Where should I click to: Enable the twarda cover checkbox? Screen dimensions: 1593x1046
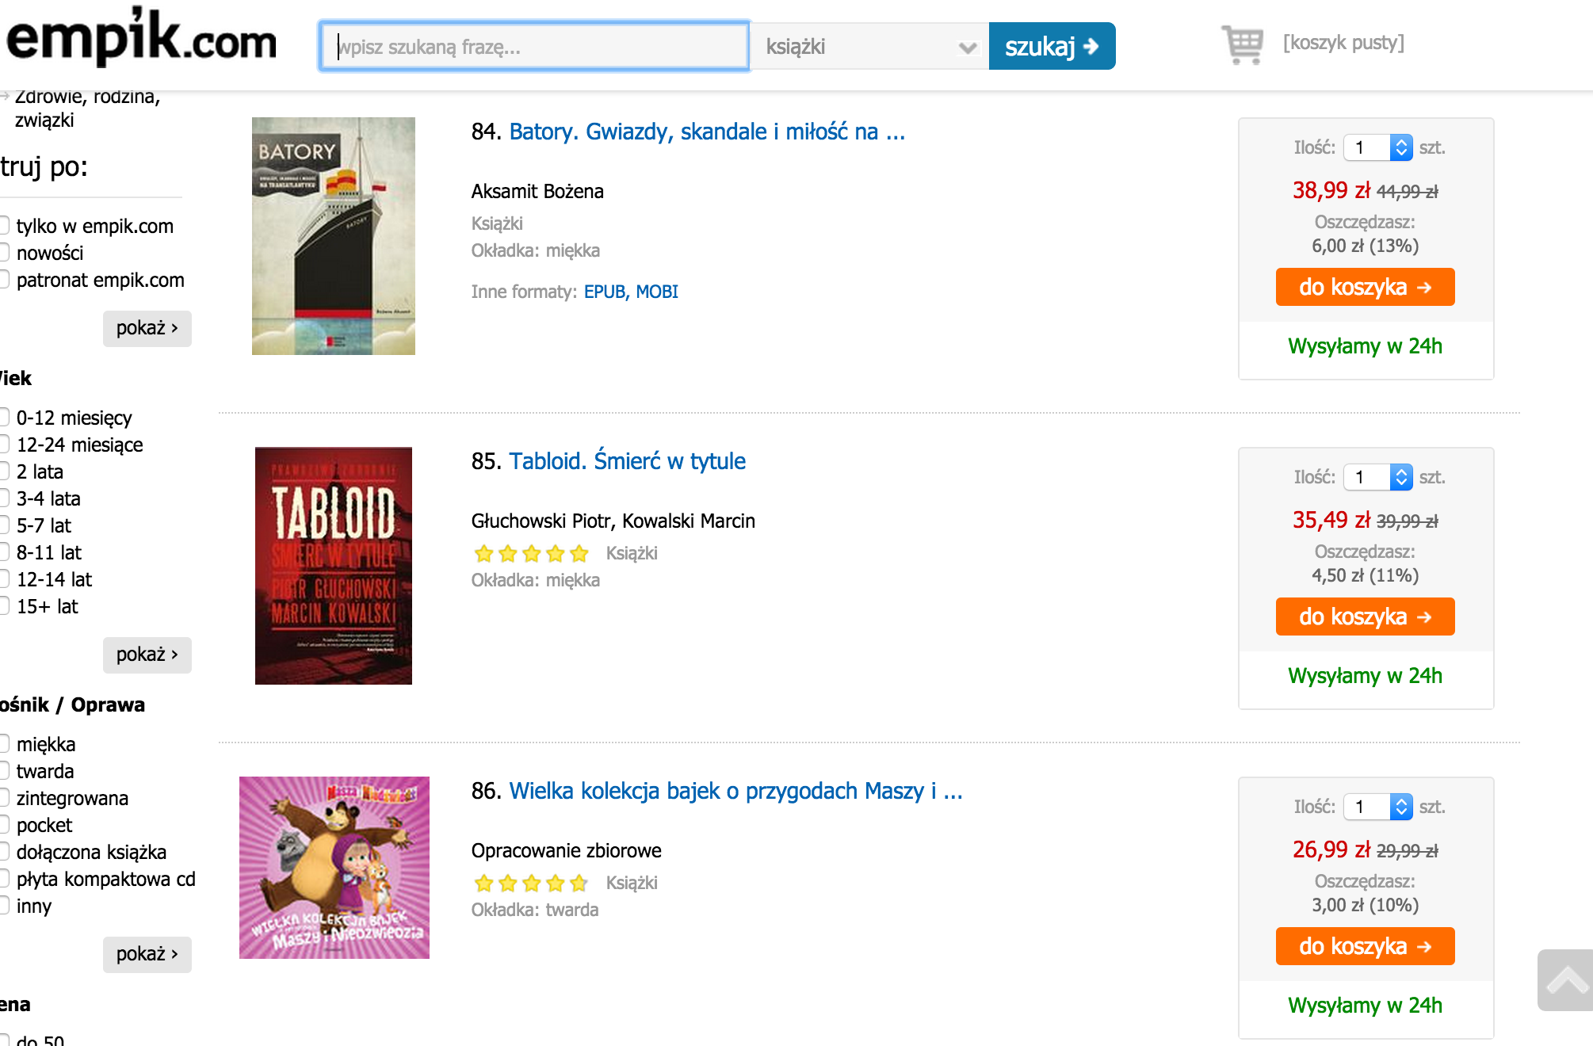(x=4, y=771)
